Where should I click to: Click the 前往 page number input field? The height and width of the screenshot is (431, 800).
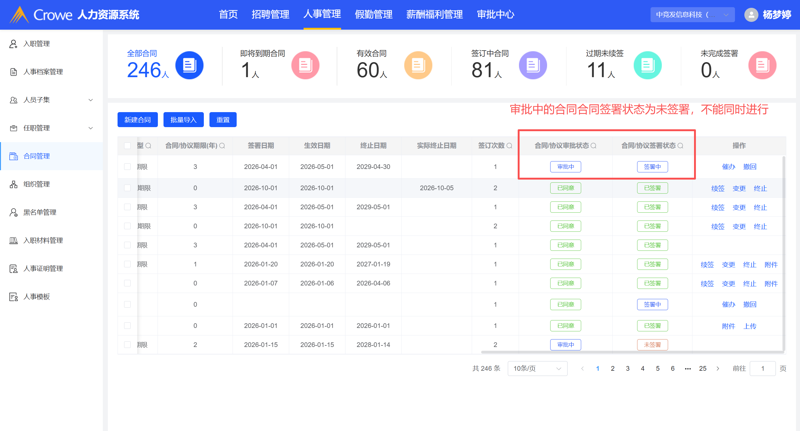762,369
